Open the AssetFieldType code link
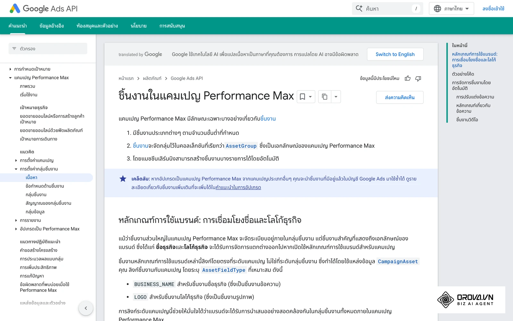513x321 pixels. pyautogui.click(x=224, y=270)
